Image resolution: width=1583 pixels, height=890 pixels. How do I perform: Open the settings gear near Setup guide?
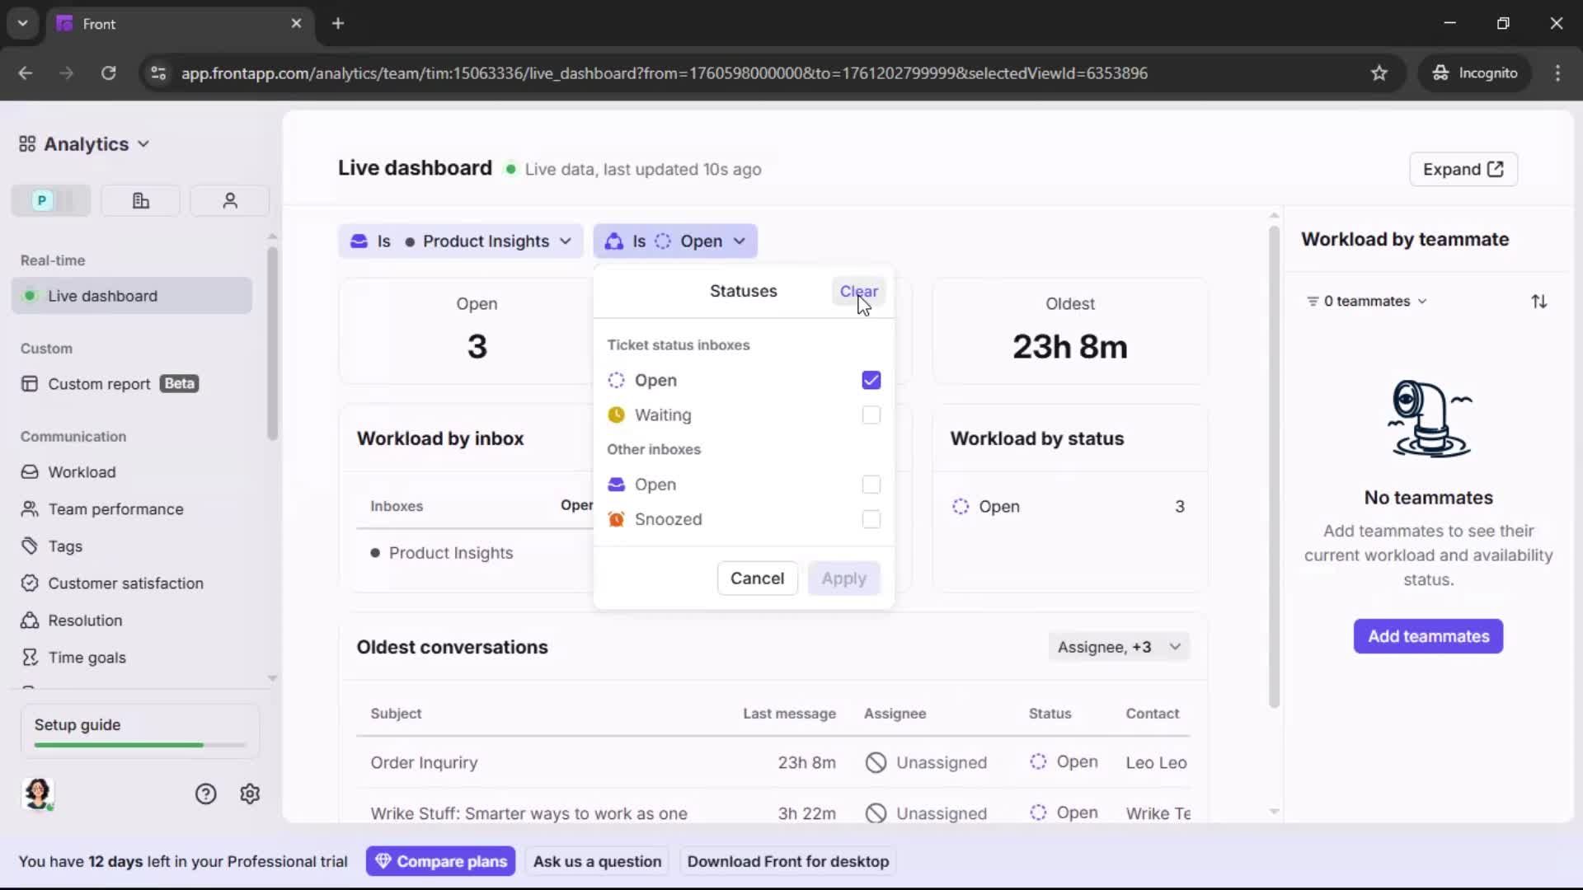coord(250,794)
